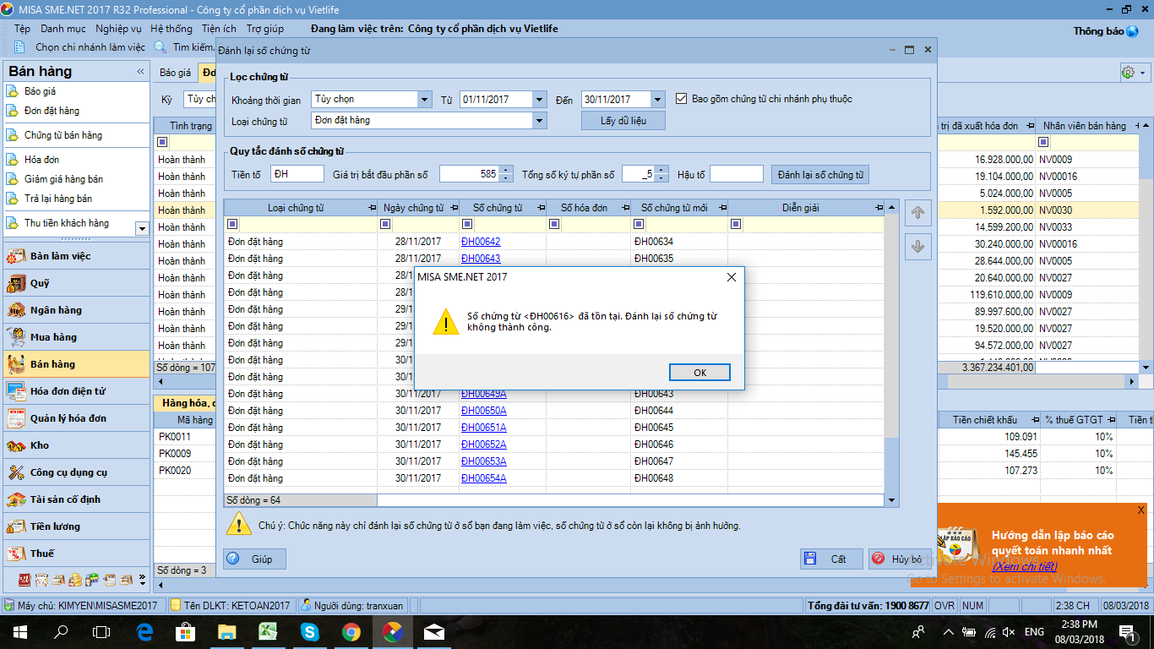Click the Hậu tố input field
The height and width of the screenshot is (649, 1154).
pos(737,174)
